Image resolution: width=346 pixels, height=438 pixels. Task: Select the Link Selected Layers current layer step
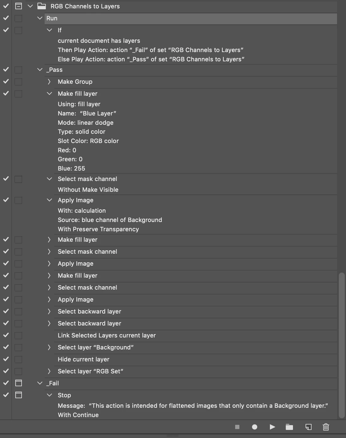tap(196, 335)
